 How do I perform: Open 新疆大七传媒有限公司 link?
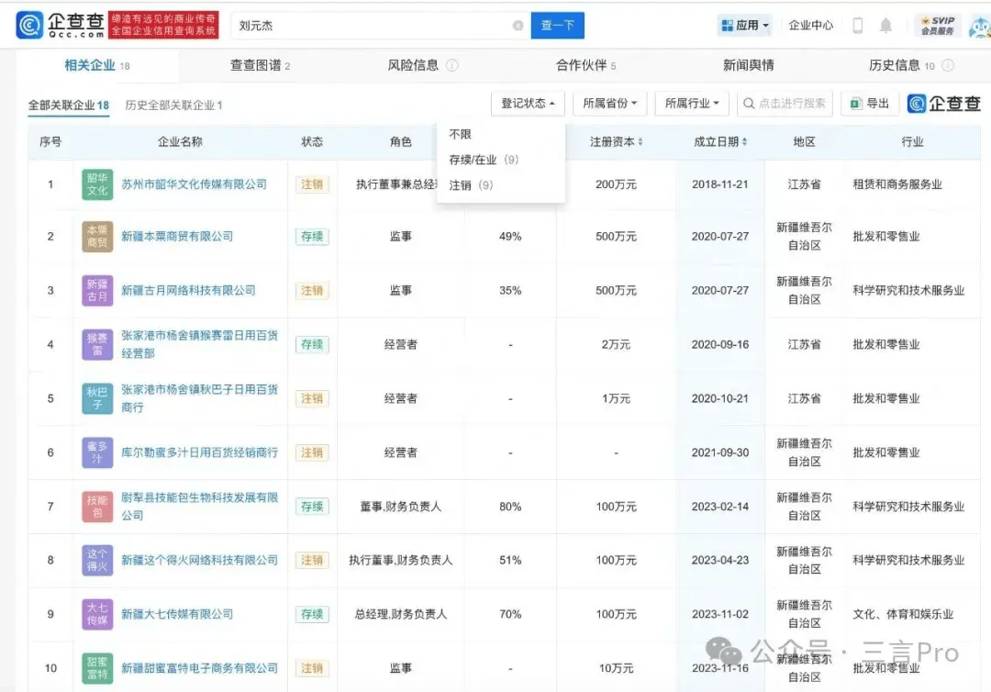pyautogui.click(x=177, y=614)
